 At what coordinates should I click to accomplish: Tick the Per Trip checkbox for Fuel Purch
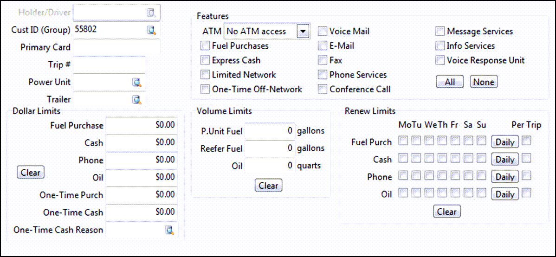coord(526,141)
